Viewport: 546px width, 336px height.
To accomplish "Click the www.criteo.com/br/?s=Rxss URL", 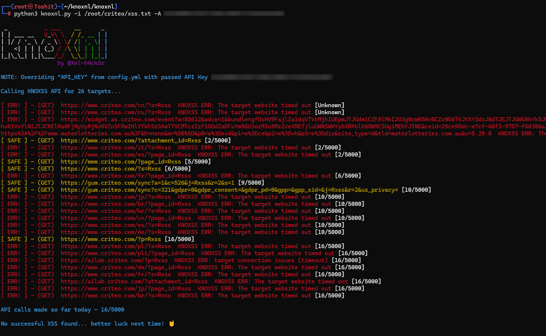I will click(x=116, y=296).
